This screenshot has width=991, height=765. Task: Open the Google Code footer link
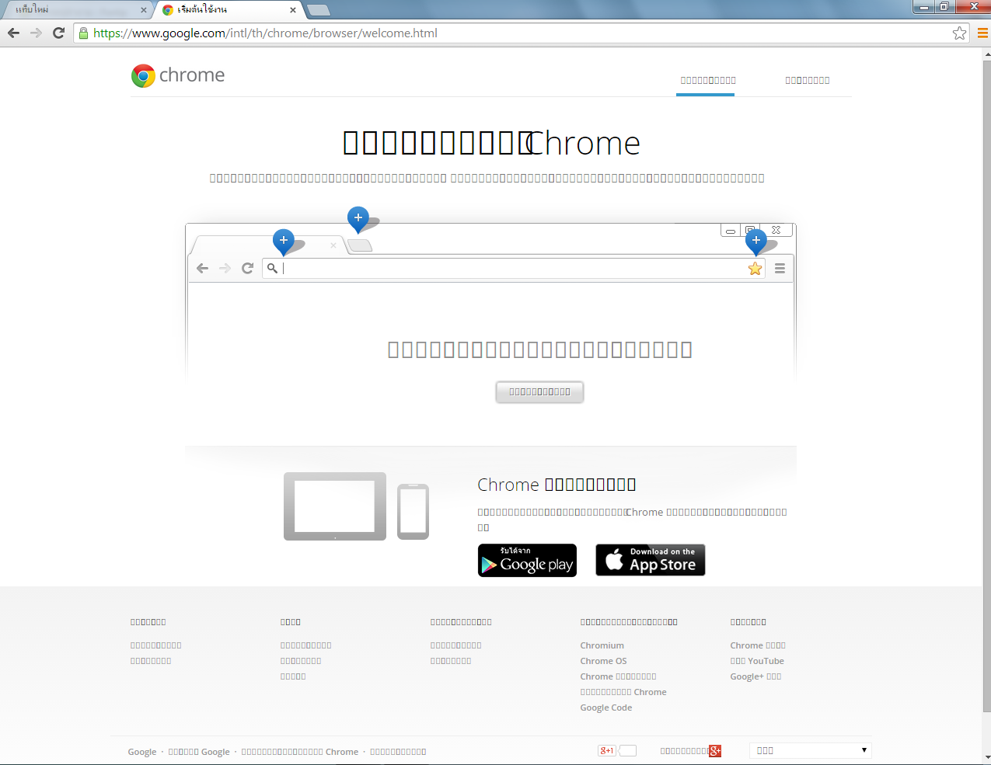(606, 708)
